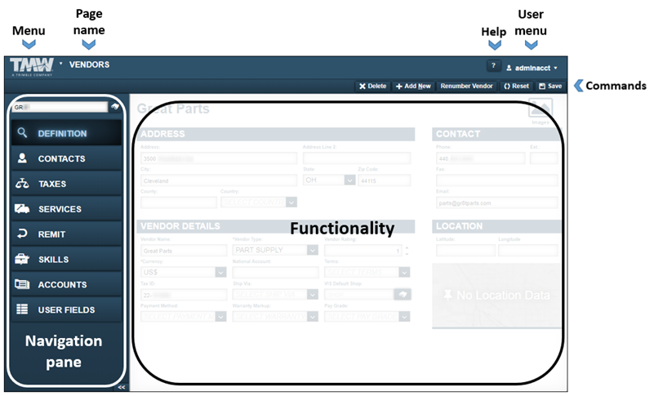Image resolution: width=654 pixels, height=396 pixels.
Task: Open the Remit navigation item
Action: pyautogui.click(x=67, y=234)
